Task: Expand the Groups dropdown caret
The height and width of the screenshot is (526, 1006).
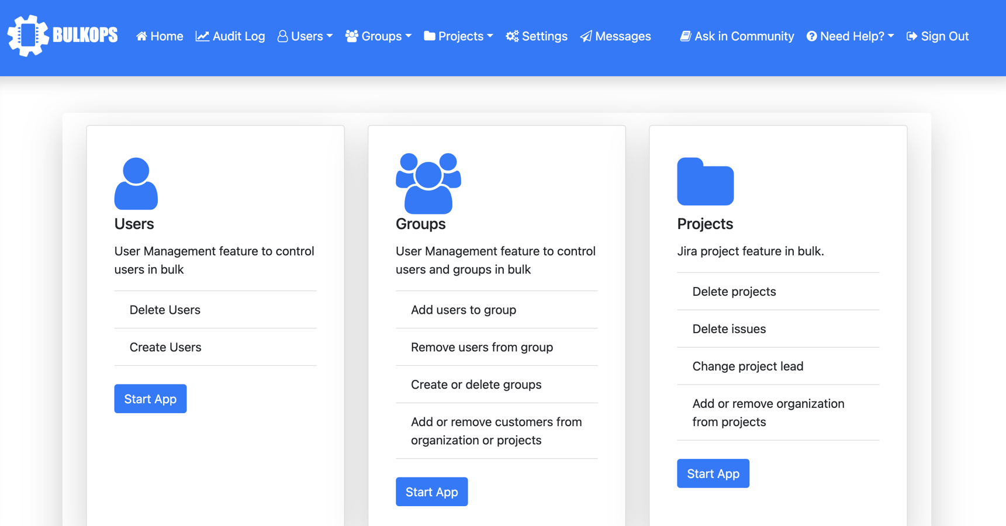Action: click(409, 36)
